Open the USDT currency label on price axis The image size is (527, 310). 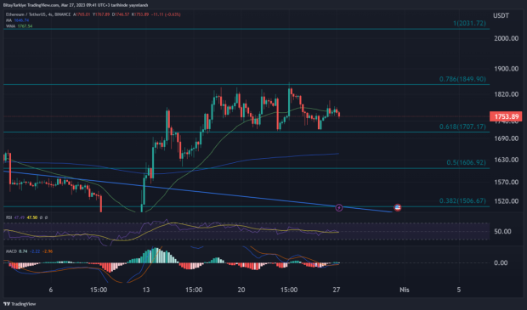click(501, 16)
